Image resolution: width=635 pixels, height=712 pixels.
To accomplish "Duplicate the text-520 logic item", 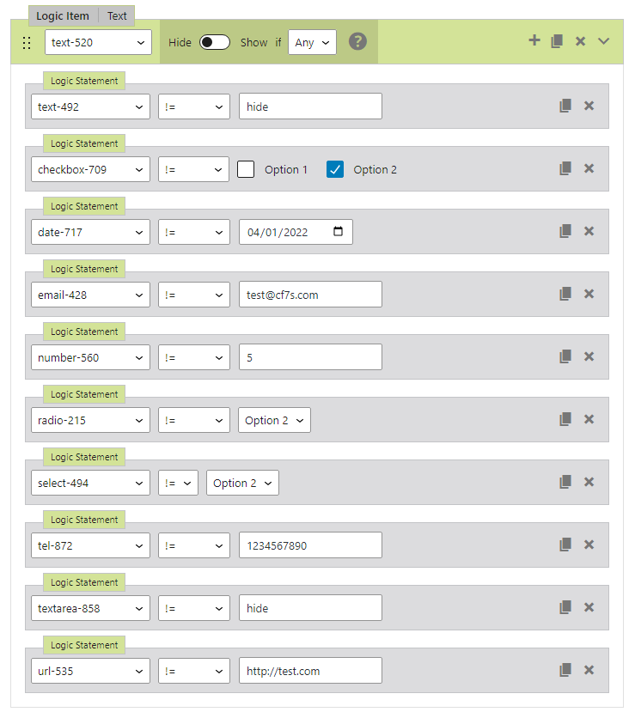I will (x=557, y=41).
